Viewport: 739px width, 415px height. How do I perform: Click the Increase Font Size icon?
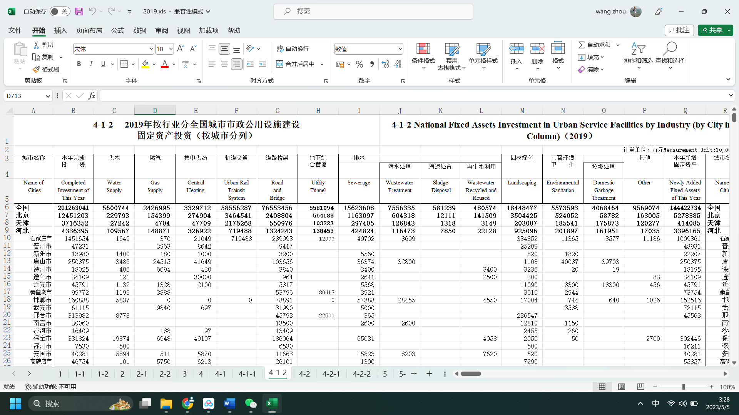[181, 48]
